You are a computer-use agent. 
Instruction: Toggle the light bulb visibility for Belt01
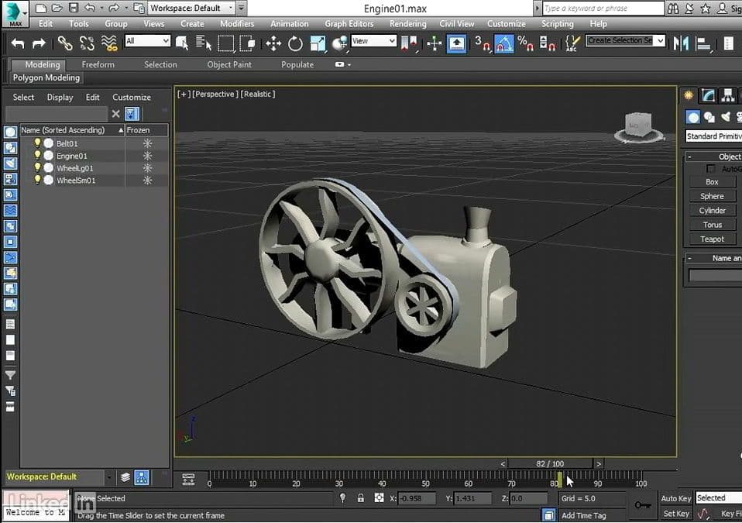[36, 143]
